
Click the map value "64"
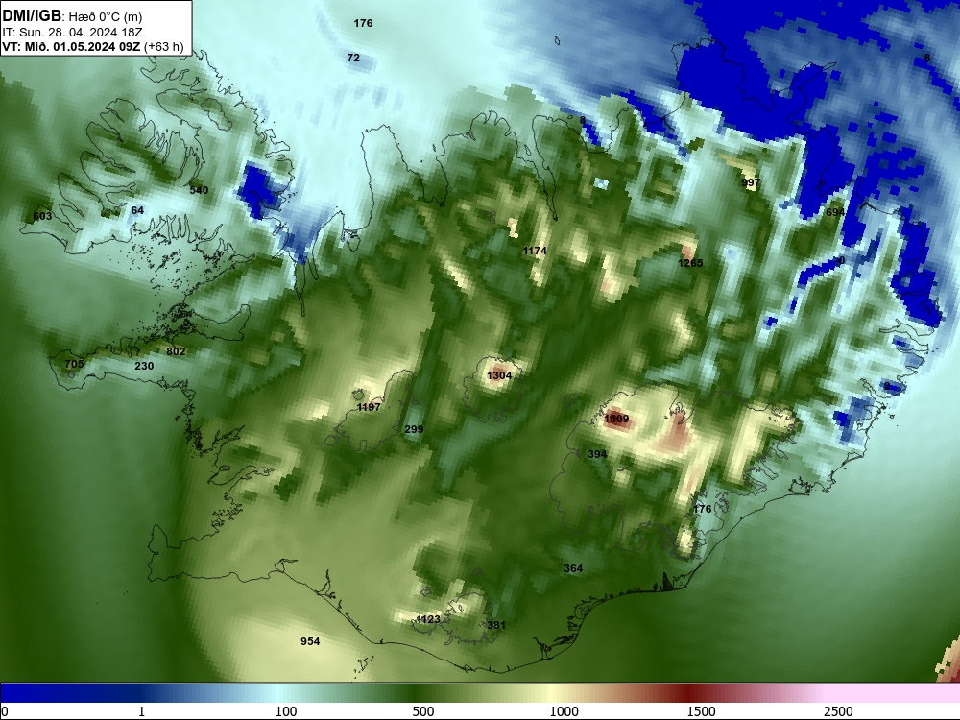point(137,210)
